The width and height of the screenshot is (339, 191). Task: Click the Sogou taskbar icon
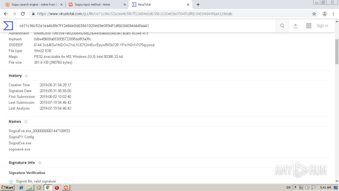point(66,188)
